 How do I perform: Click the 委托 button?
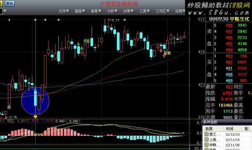coord(10,3)
